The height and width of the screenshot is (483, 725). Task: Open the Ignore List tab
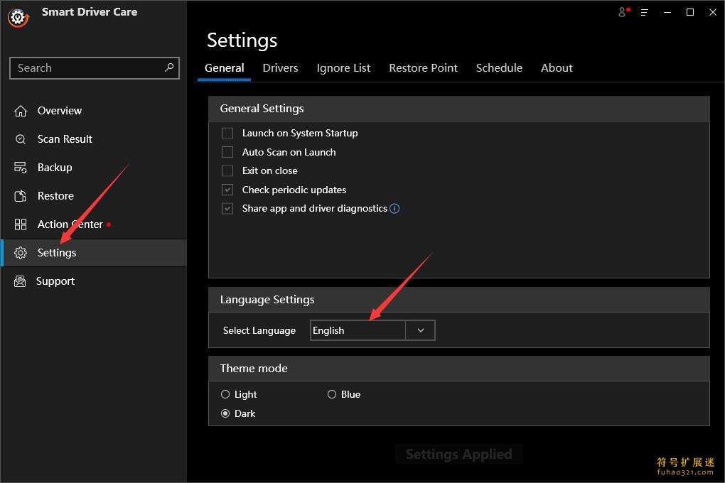(343, 68)
